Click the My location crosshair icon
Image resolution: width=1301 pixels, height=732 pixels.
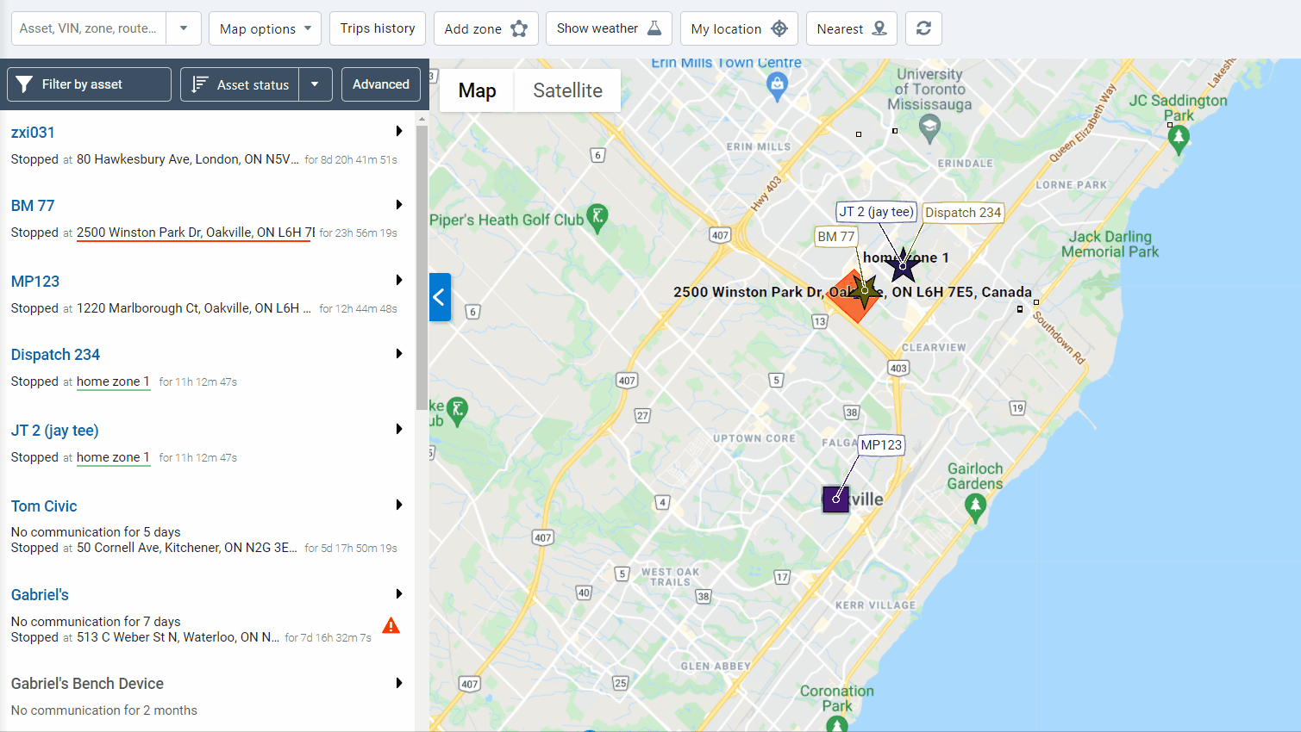780,28
